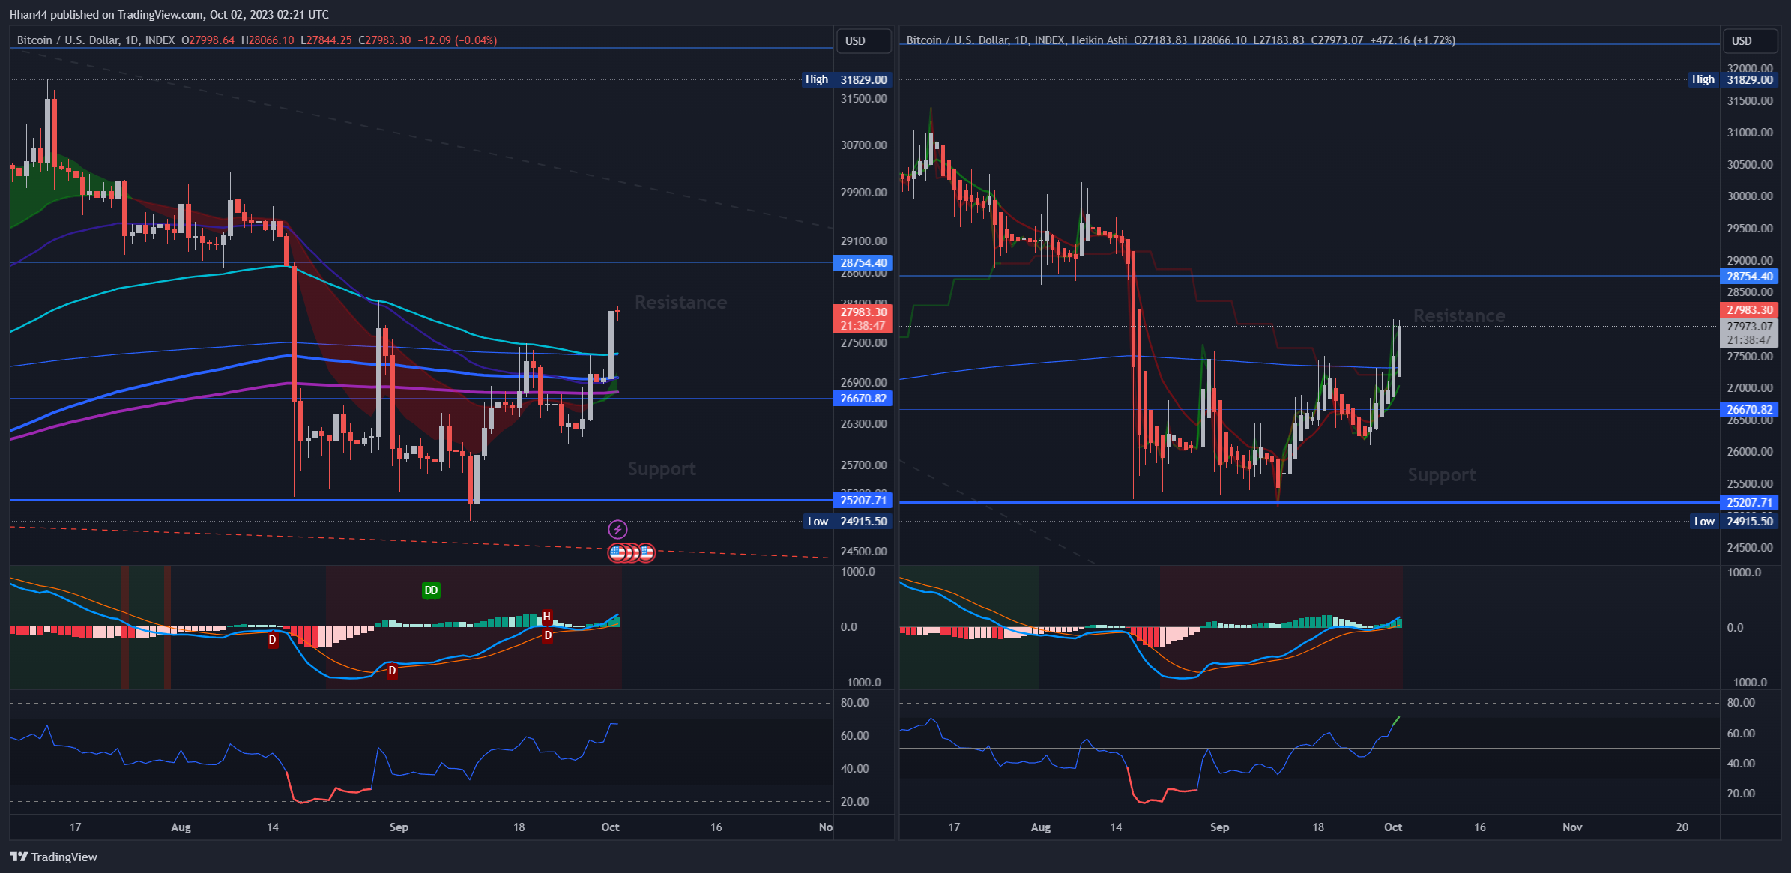Screen dimensions: 1791x873
Task: Click Sep date label on right time axis
Action: click(1219, 827)
